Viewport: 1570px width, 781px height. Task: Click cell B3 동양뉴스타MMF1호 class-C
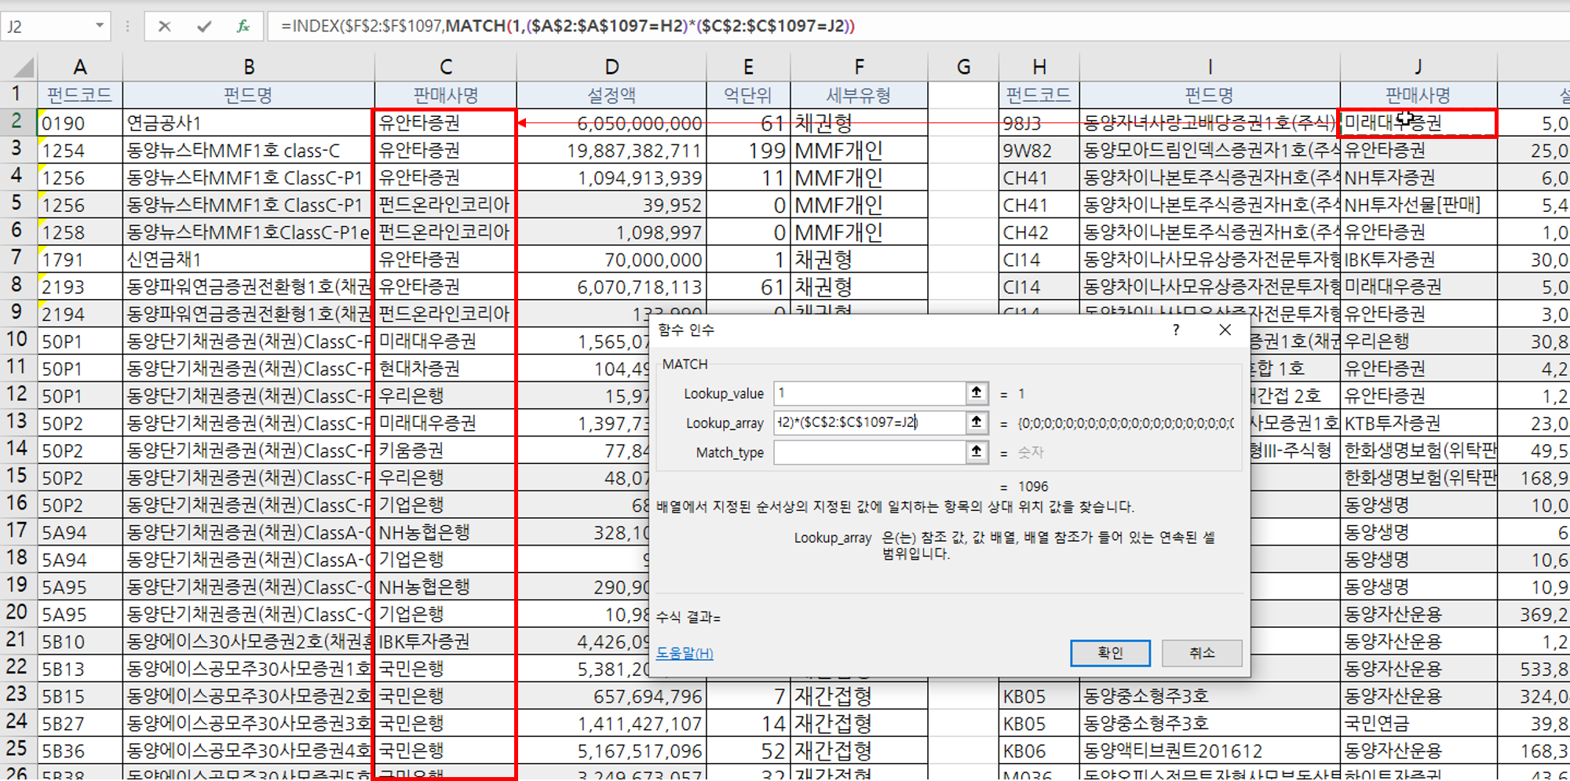point(249,150)
